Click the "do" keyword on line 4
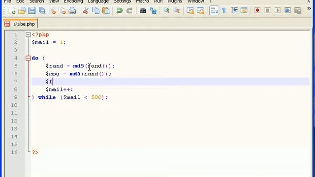The image size is (315, 177). coord(35,58)
